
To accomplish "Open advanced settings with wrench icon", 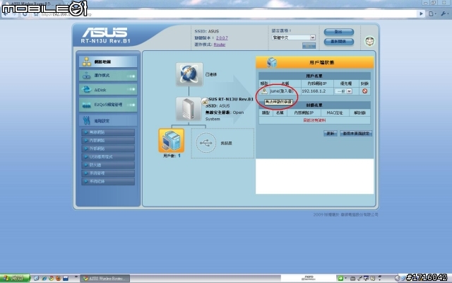I will pos(108,120).
